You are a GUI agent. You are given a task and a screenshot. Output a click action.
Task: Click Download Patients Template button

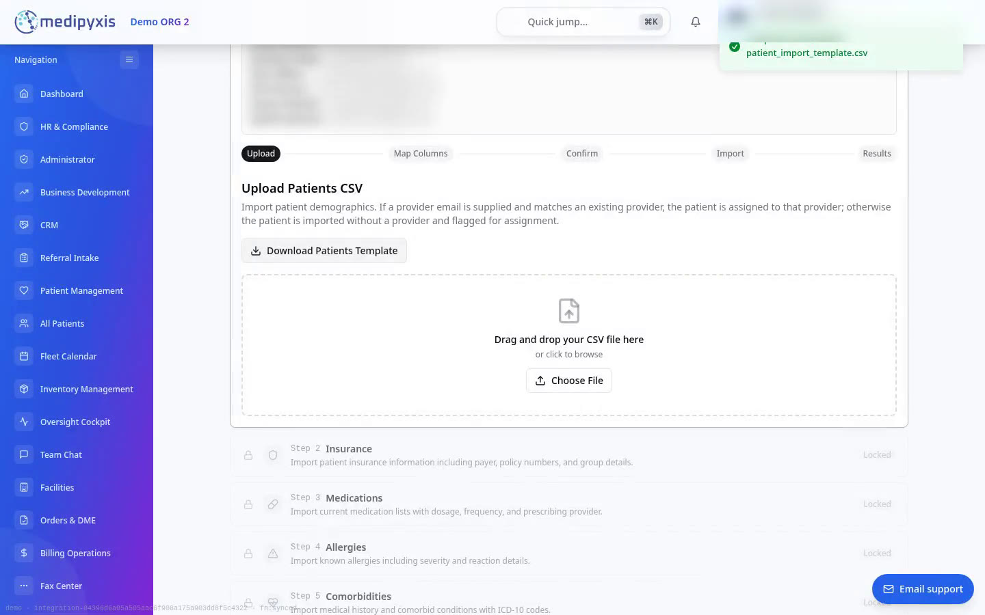coord(324,251)
